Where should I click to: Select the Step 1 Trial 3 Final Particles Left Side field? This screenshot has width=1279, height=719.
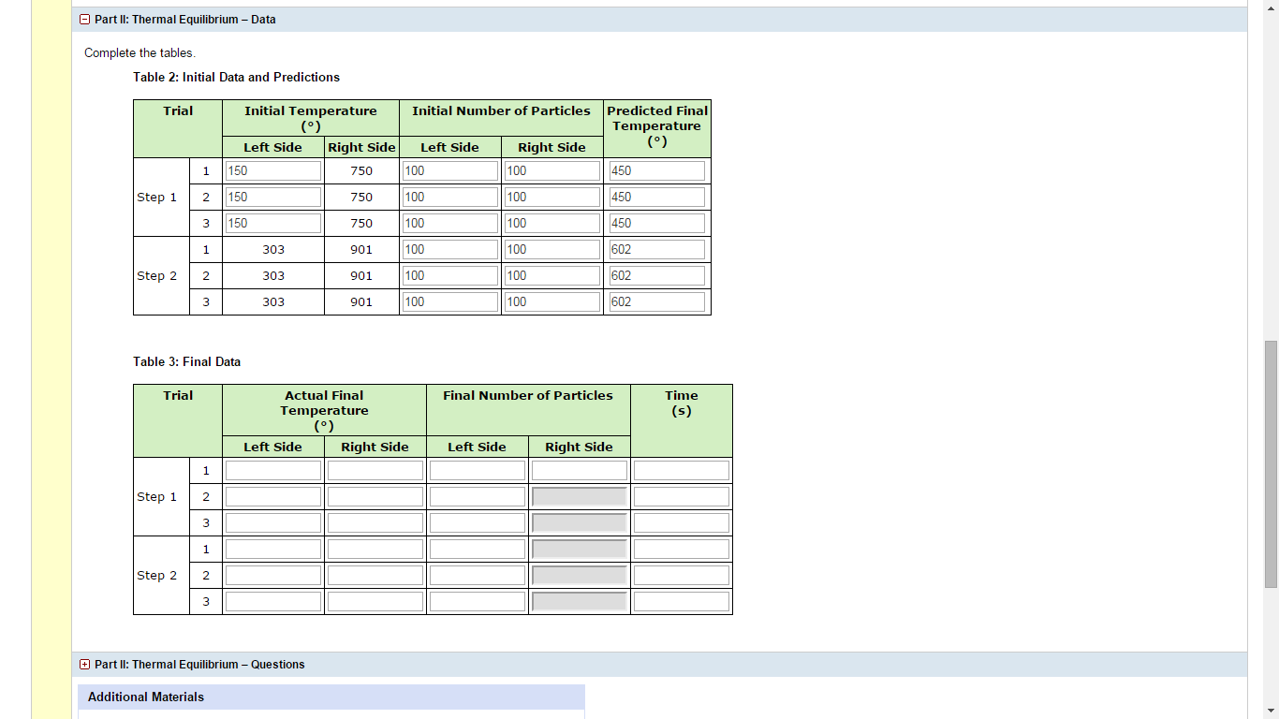tap(478, 521)
